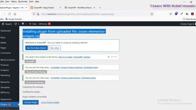Open the New content menu

tap(33, 24)
